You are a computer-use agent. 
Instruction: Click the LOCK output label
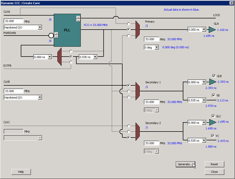point(217,15)
